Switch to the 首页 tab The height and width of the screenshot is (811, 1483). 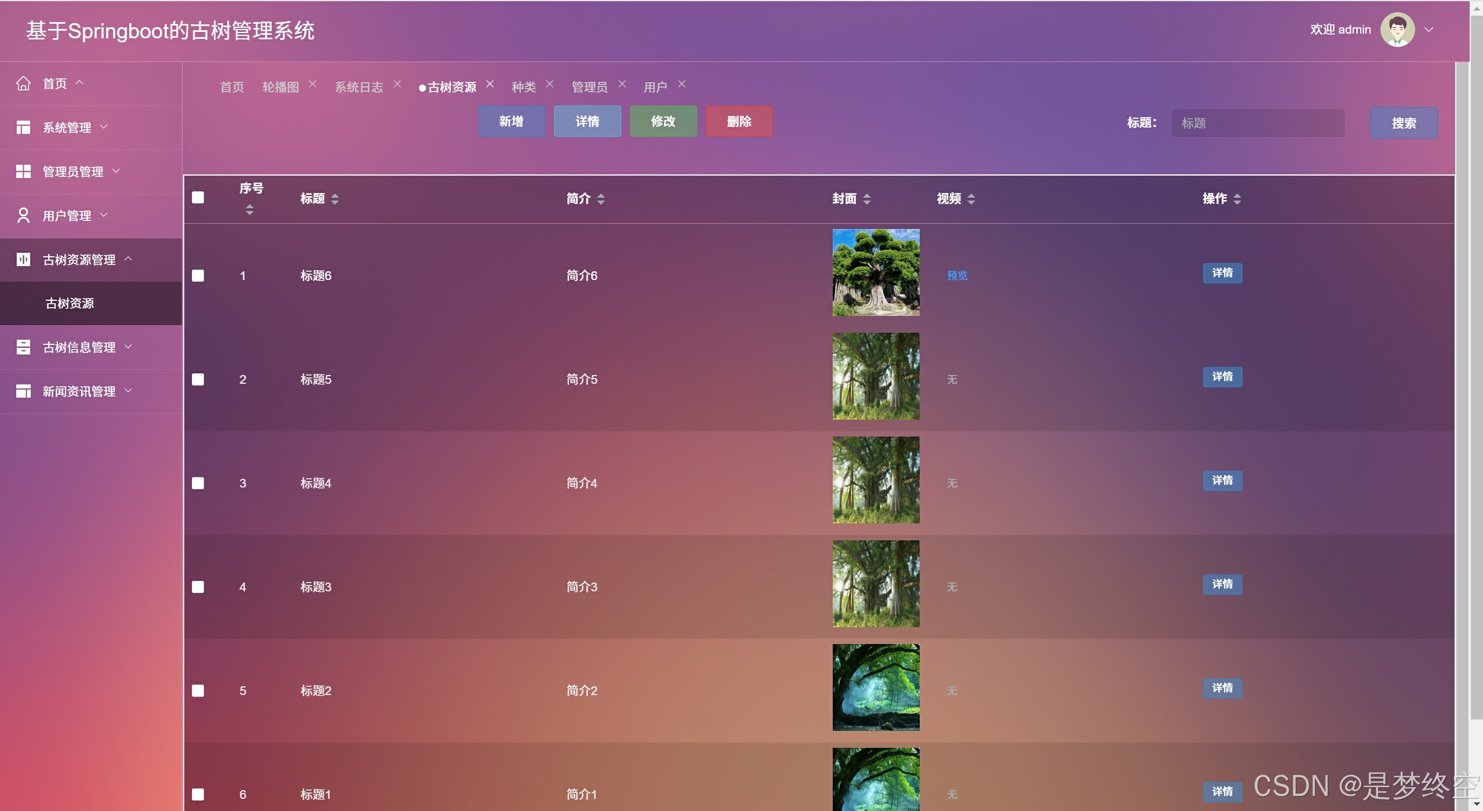(232, 87)
